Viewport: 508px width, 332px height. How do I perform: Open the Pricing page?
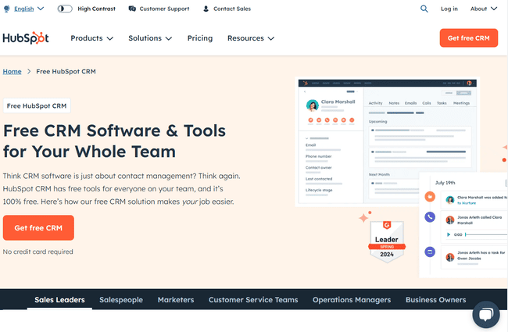tap(200, 38)
